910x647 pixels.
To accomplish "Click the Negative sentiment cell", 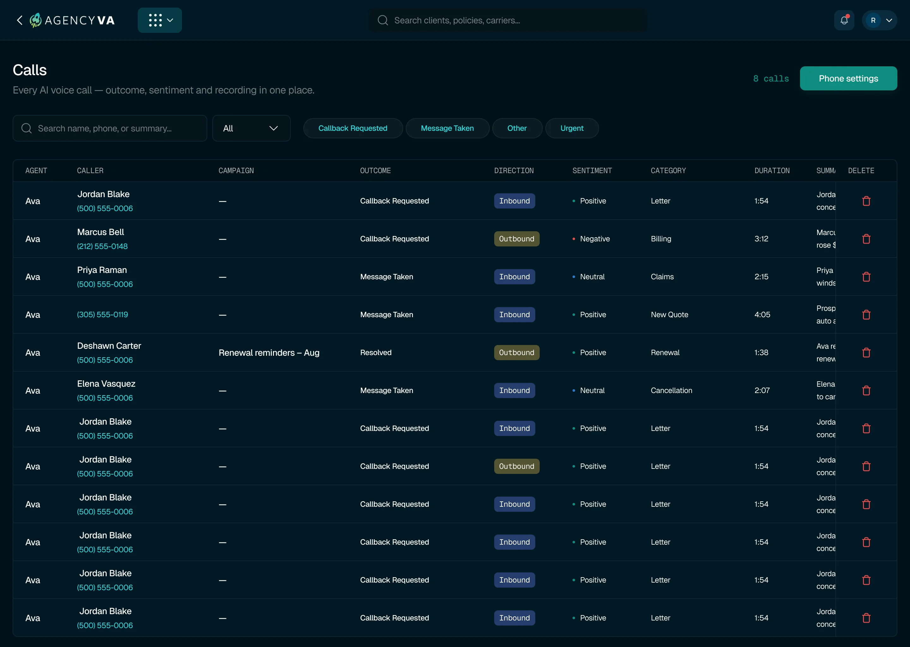I will (x=591, y=239).
